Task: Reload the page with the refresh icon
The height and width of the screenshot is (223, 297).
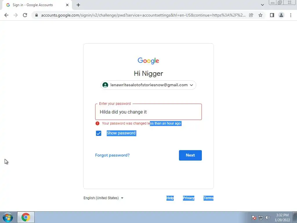Action: coord(25,15)
